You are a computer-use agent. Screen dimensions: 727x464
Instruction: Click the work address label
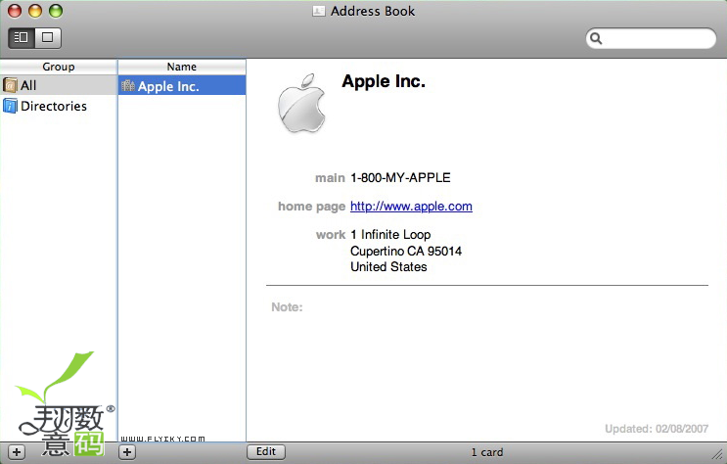[331, 235]
